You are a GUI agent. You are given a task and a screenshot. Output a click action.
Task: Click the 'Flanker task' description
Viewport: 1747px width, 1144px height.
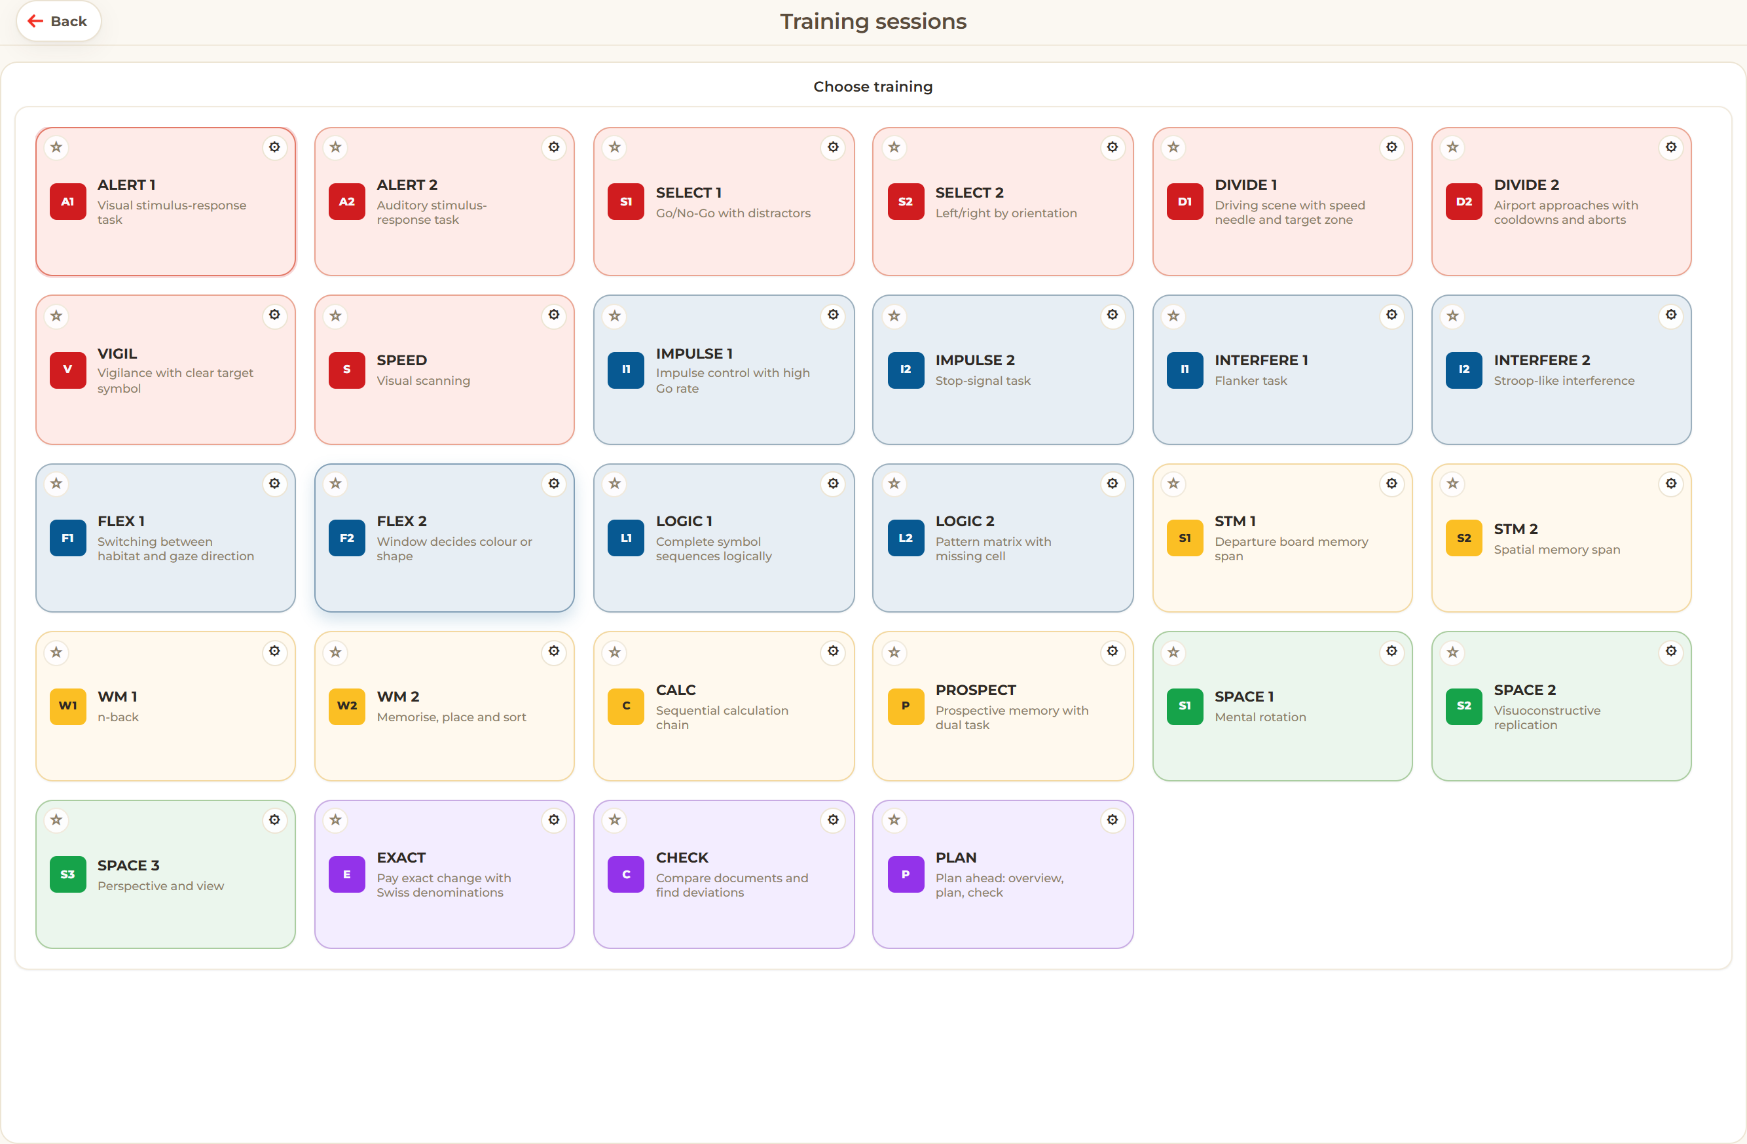point(1251,381)
